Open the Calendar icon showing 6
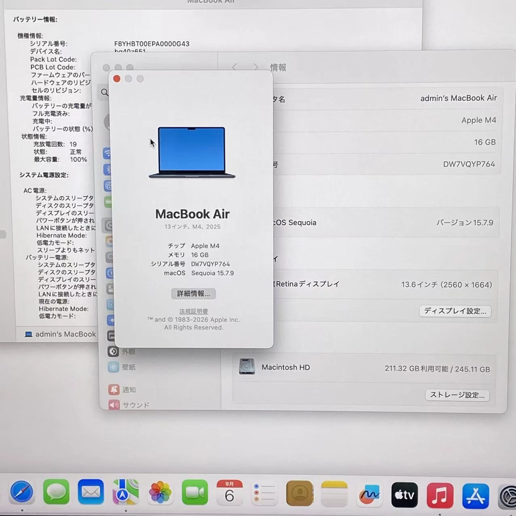This screenshot has height=516, width=516. 229,493
